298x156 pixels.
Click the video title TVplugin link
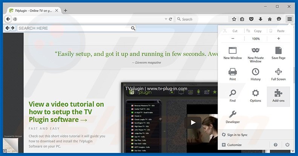click(156, 88)
